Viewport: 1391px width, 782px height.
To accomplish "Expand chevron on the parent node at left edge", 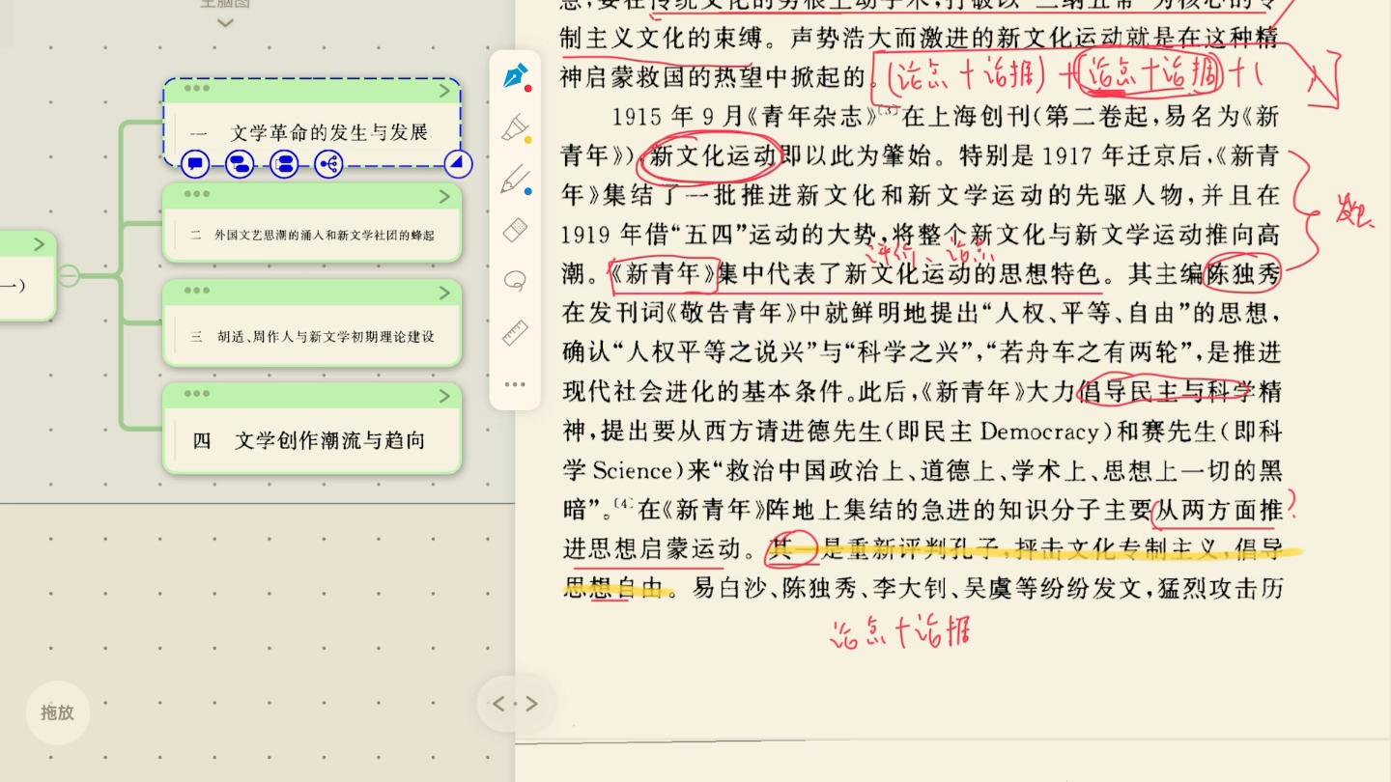I will 41,243.
